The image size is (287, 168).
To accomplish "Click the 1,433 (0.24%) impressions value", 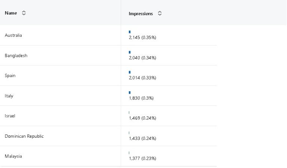I will 142,138.
